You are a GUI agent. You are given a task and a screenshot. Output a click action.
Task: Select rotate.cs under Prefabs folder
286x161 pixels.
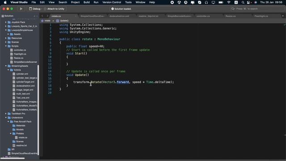[x=23, y=137]
